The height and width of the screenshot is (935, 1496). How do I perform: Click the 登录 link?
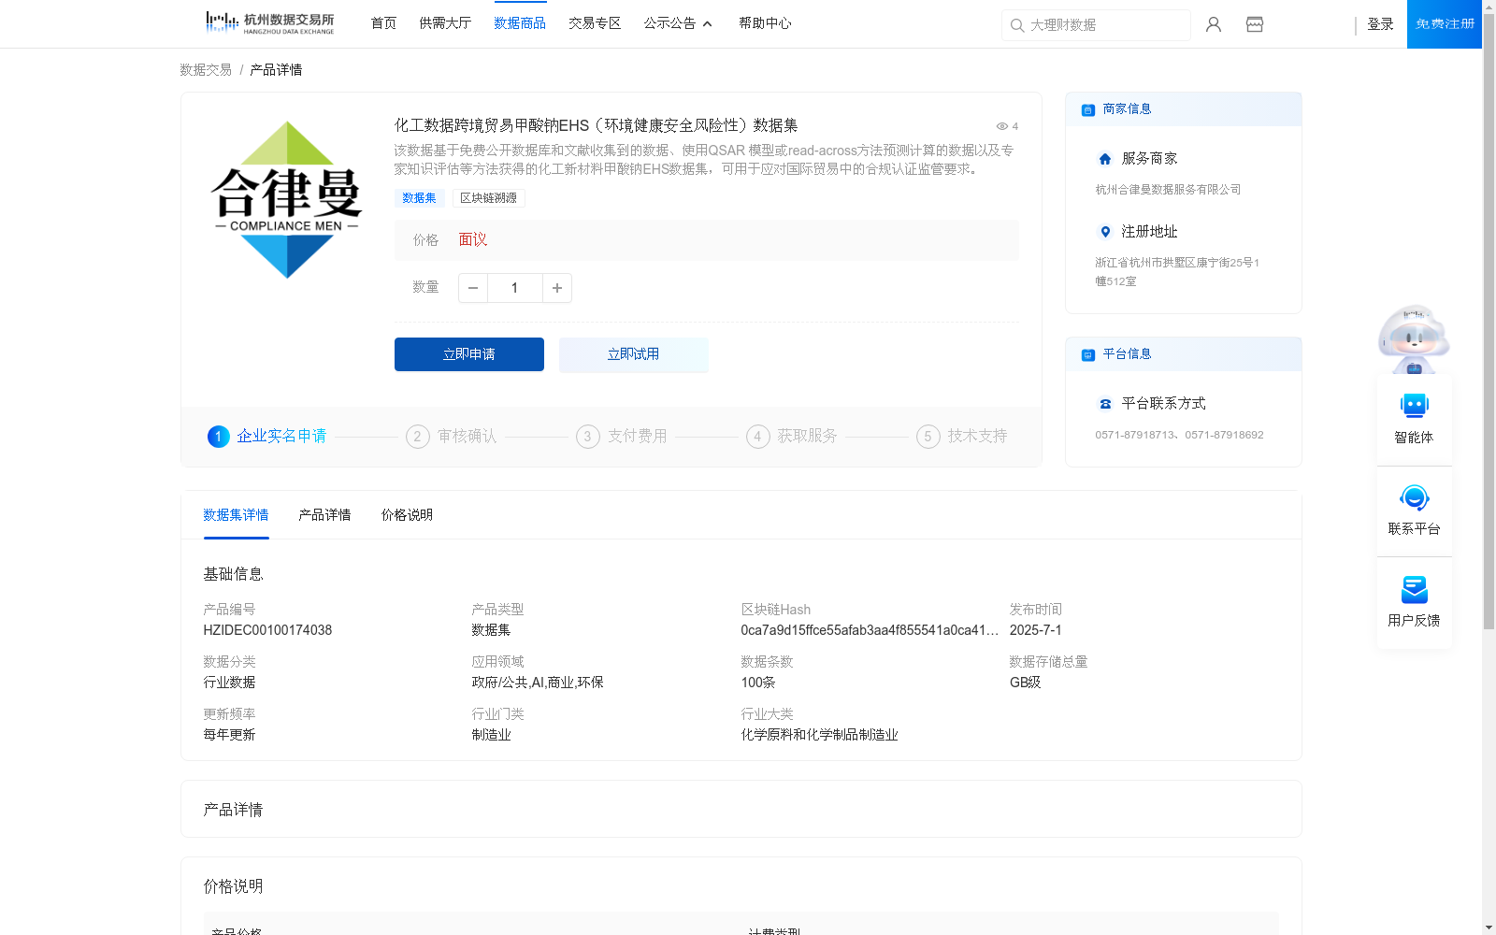1380,24
